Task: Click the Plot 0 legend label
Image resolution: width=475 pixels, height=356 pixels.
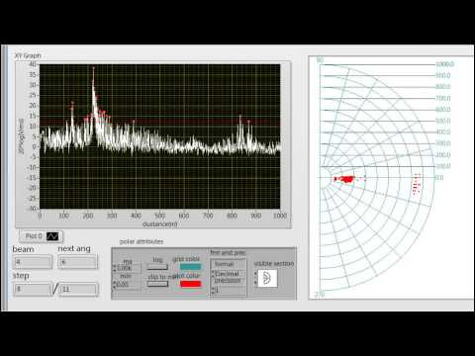Action: click(x=34, y=236)
